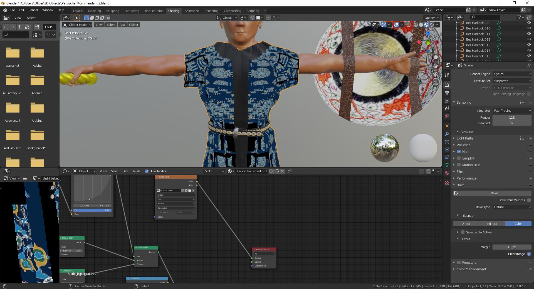Open the Object Mode dropdown
Image resolution: width=534 pixels, height=289 pixels.
point(77,25)
